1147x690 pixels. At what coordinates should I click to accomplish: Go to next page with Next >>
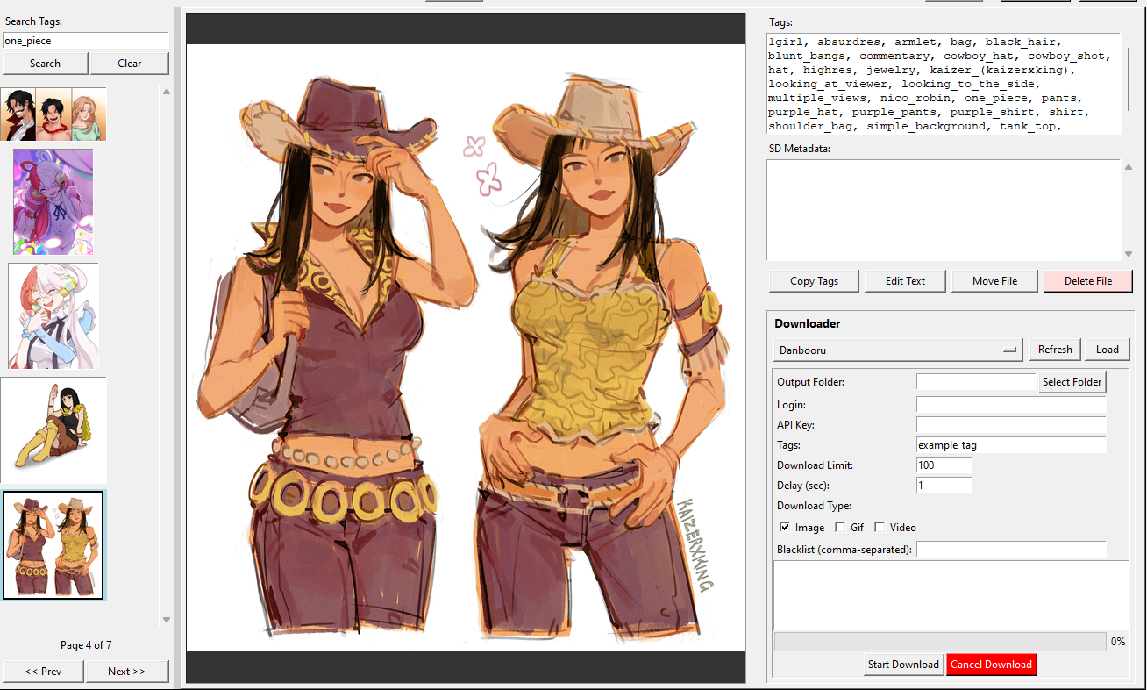(x=126, y=671)
